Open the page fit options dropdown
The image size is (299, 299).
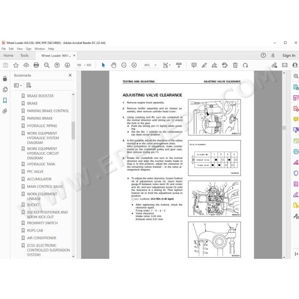click(167, 65)
